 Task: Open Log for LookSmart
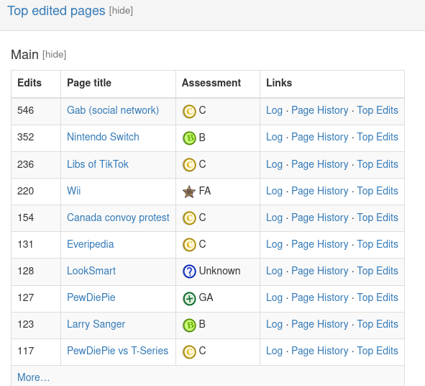pos(274,271)
